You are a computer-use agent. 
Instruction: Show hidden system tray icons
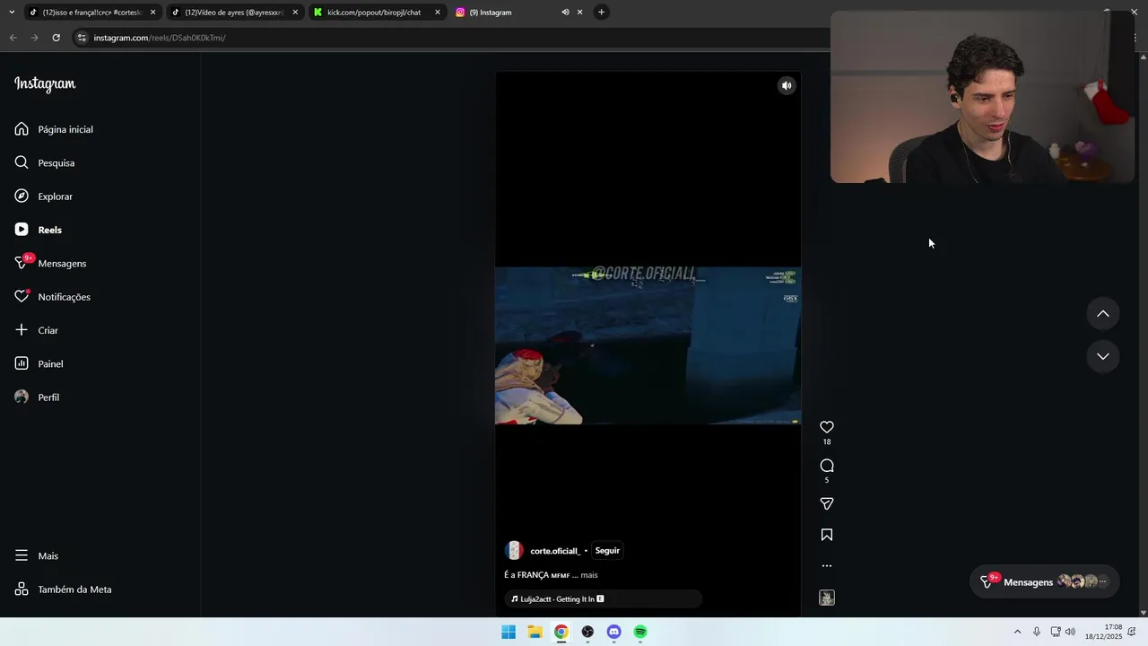[x=1017, y=633]
